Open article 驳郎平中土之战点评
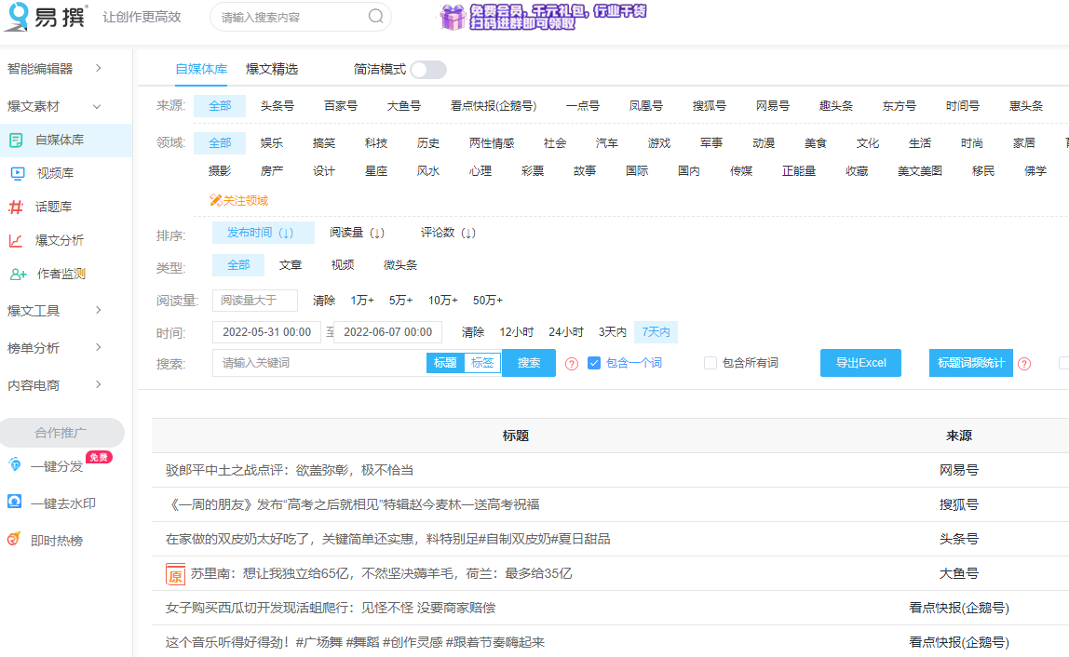This screenshot has height=657, width=1069. click(289, 470)
